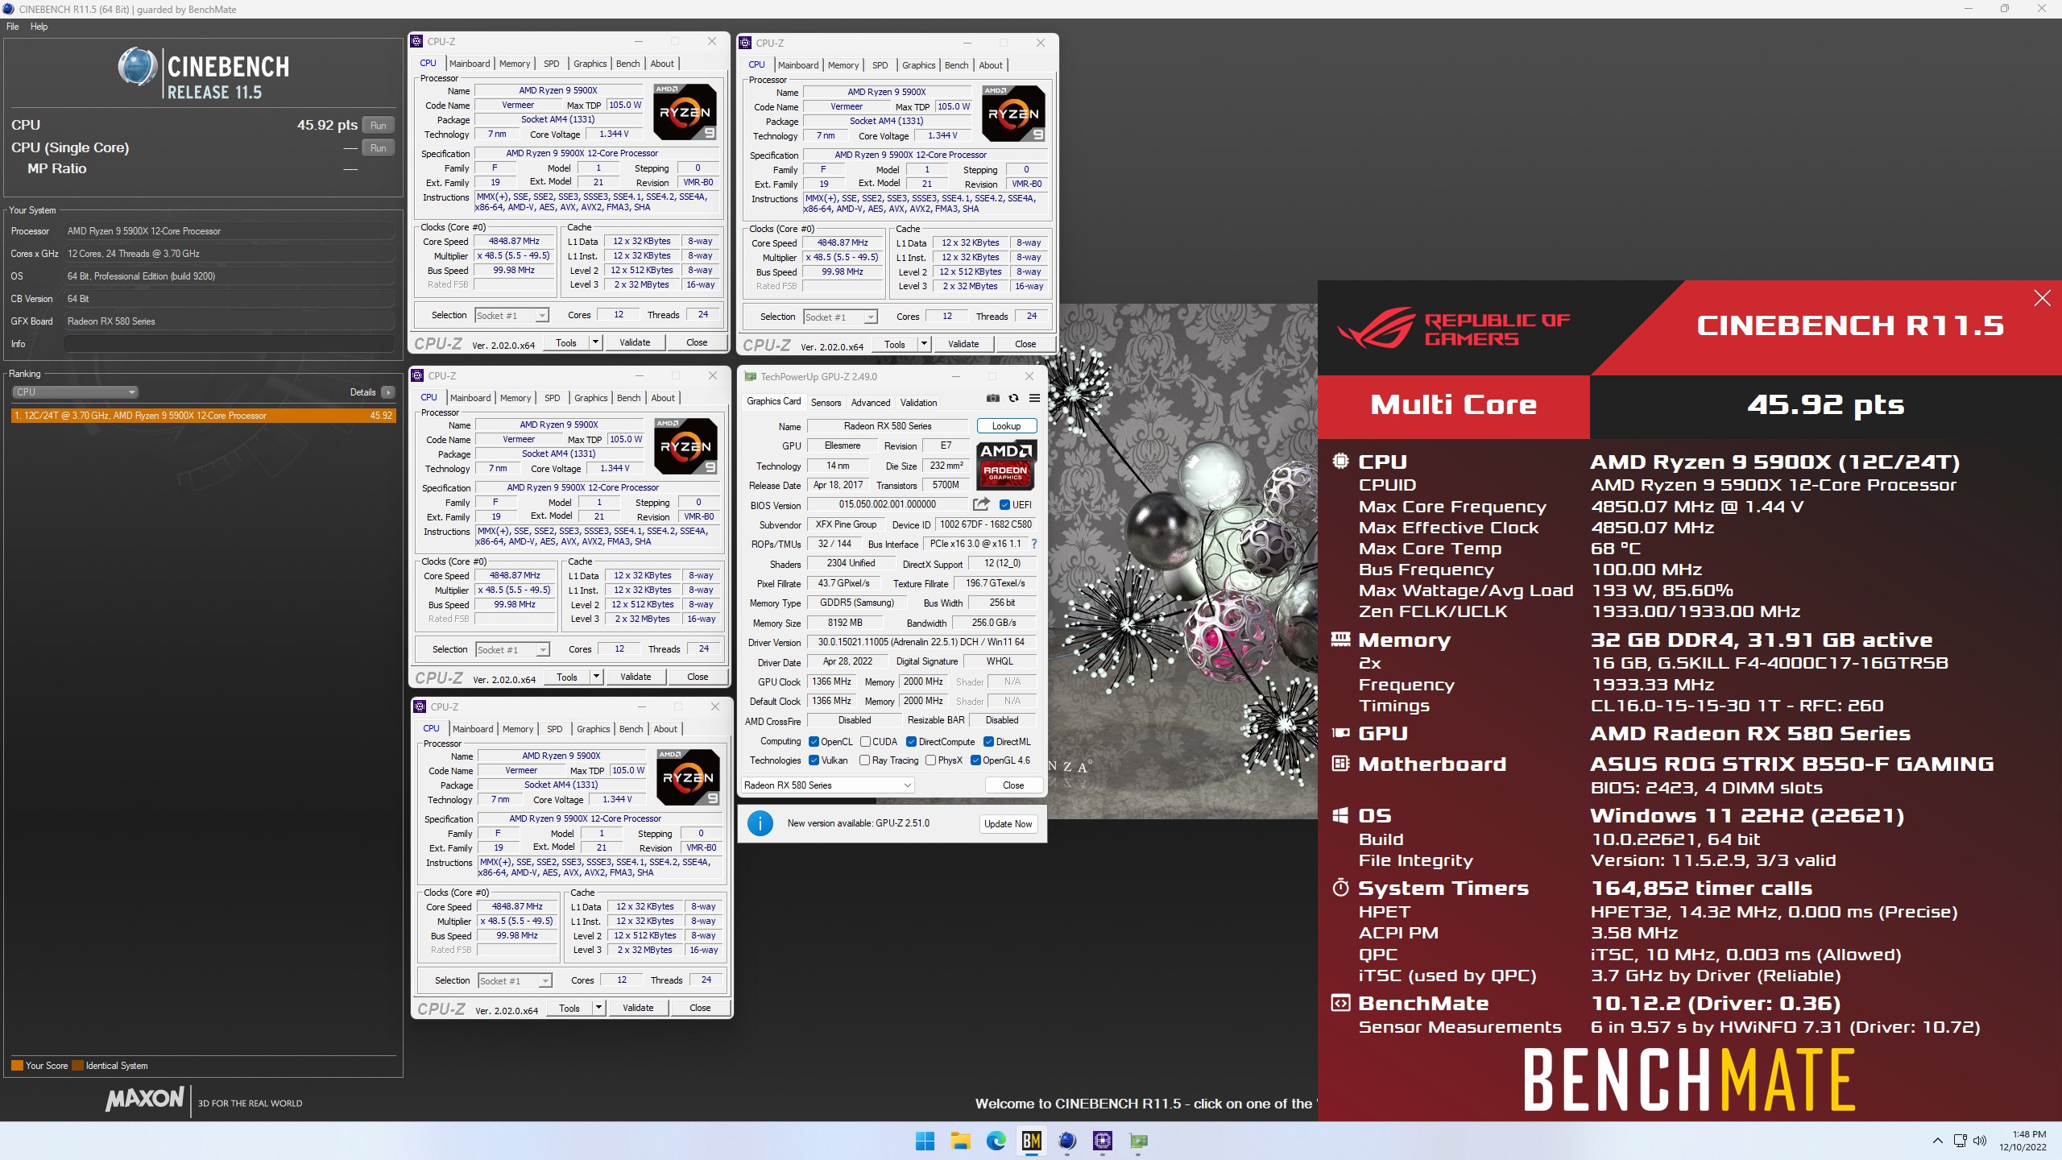
Task: Open the volume tray icon
Action: [x=1980, y=1141]
